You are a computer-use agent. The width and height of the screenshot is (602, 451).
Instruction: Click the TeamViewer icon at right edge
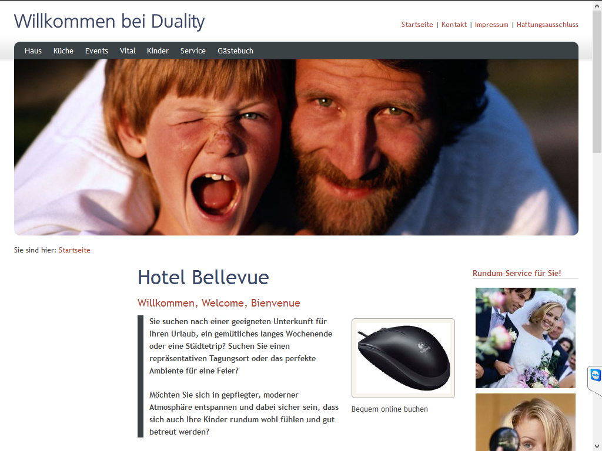click(595, 375)
